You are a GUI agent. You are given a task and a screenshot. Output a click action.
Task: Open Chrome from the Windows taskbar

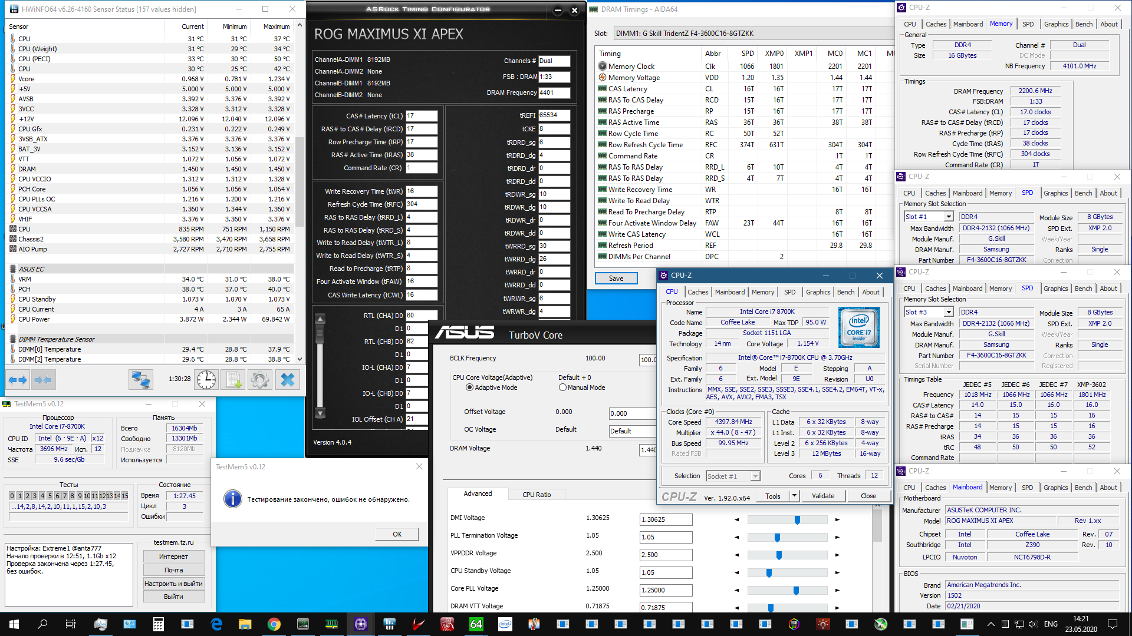274,624
